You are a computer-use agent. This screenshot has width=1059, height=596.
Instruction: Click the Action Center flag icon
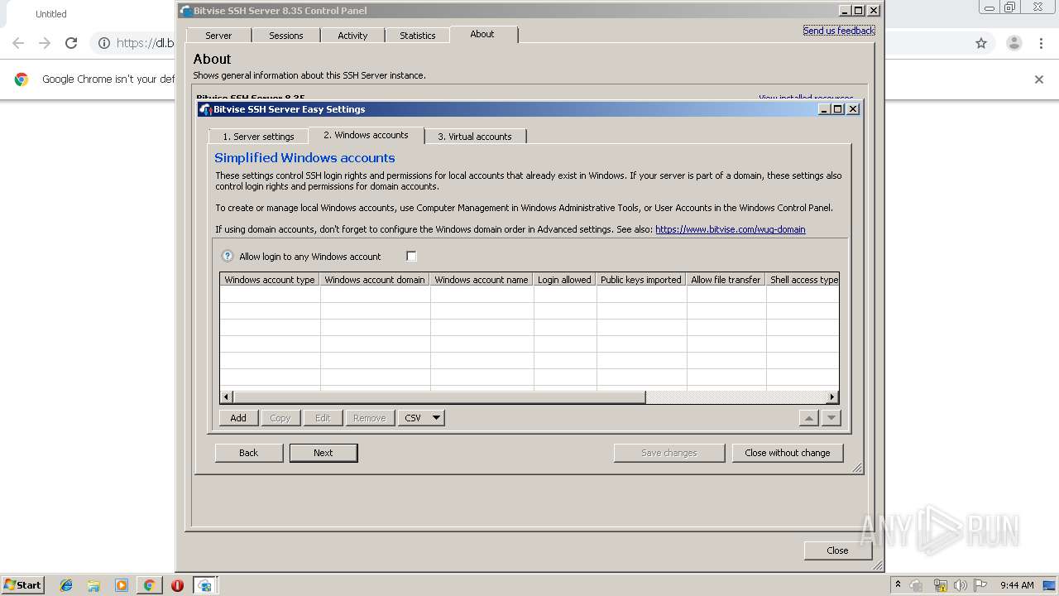(980, 585)
